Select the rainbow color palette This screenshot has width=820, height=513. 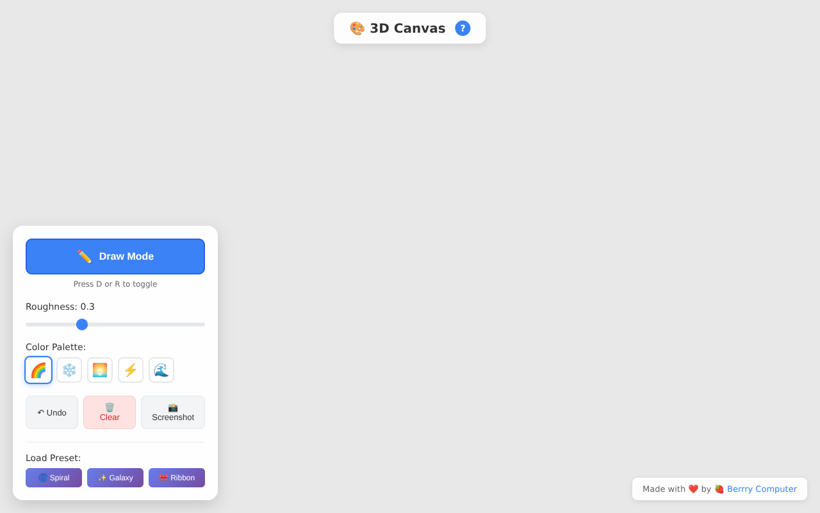point(38,370)
